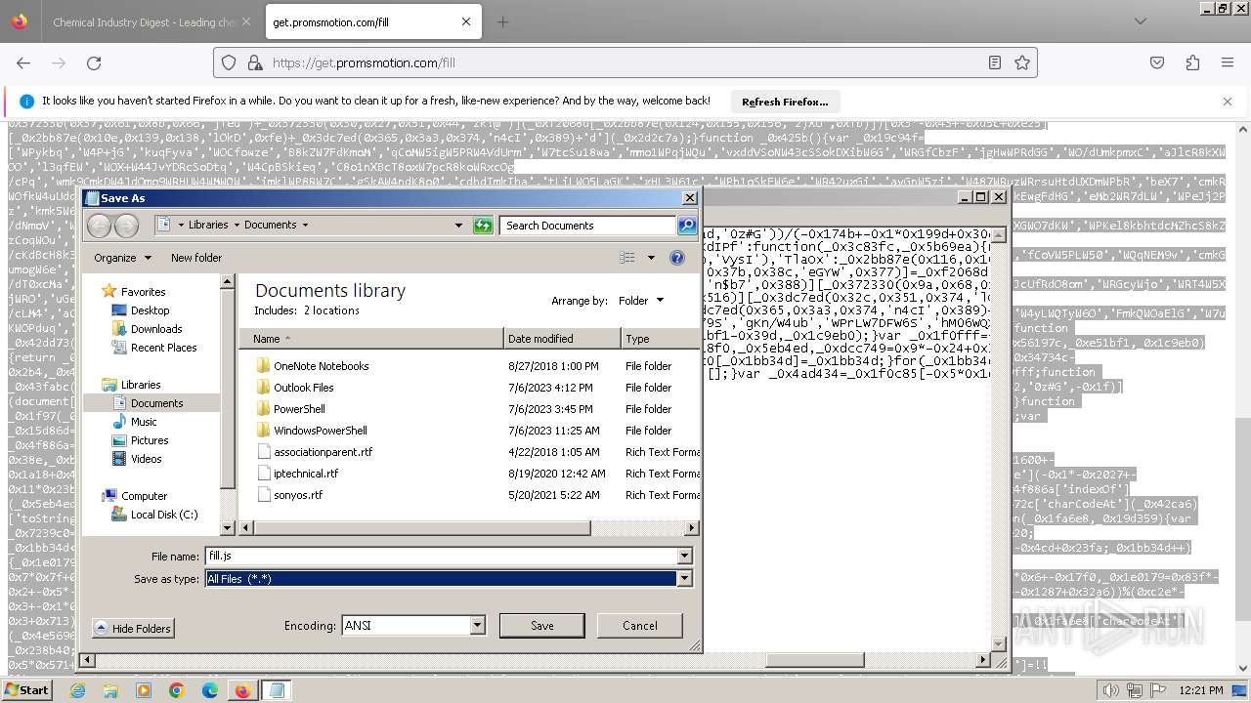This screenshot has width=1251, height=703.
Task: Open the File name dropdown arrow
Action: coord(685,557)
